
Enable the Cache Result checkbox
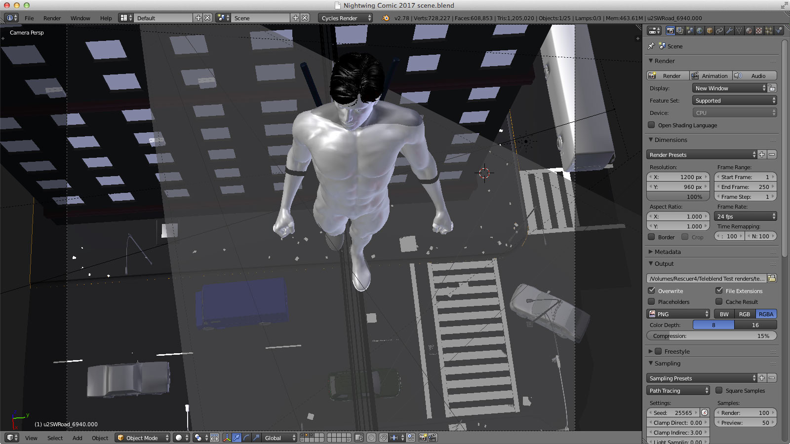click(719, 301)
